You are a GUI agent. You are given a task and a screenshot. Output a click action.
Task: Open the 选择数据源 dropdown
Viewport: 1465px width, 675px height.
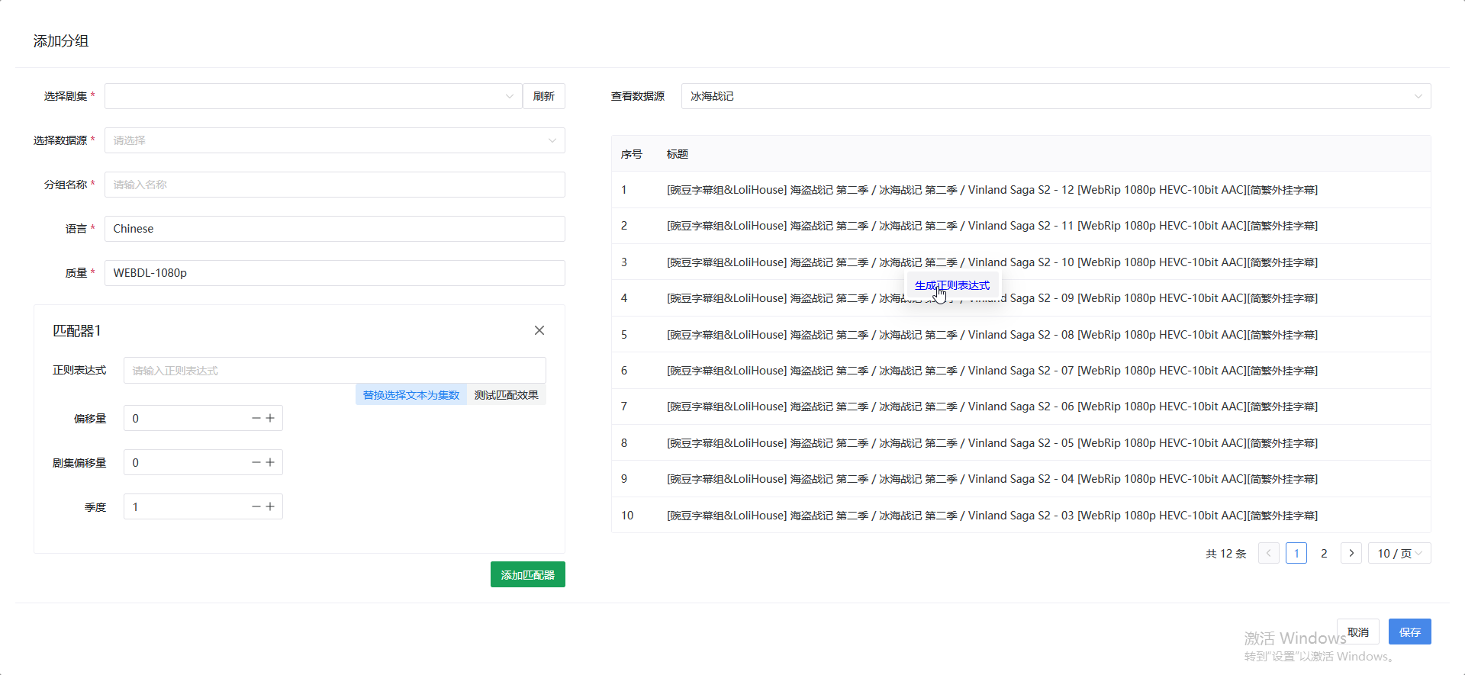point(335,140)
